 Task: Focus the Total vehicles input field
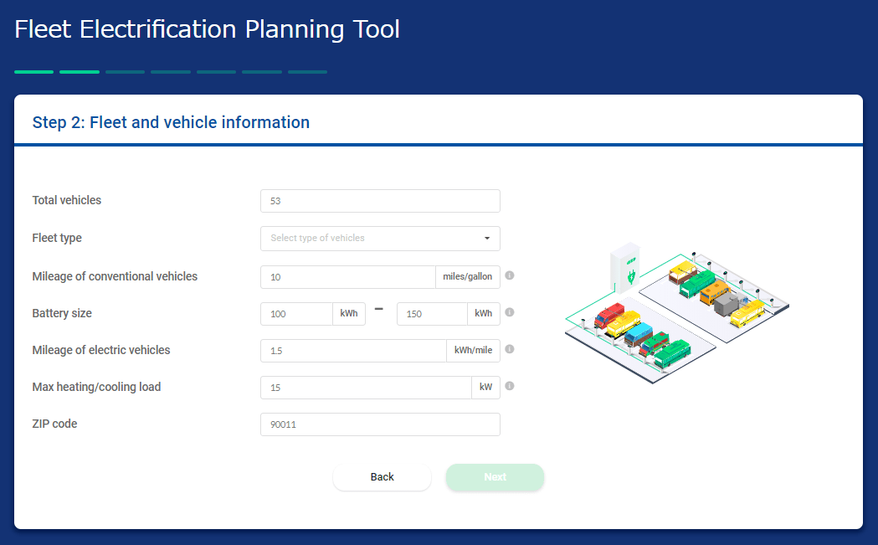click(x=380, y=202)
